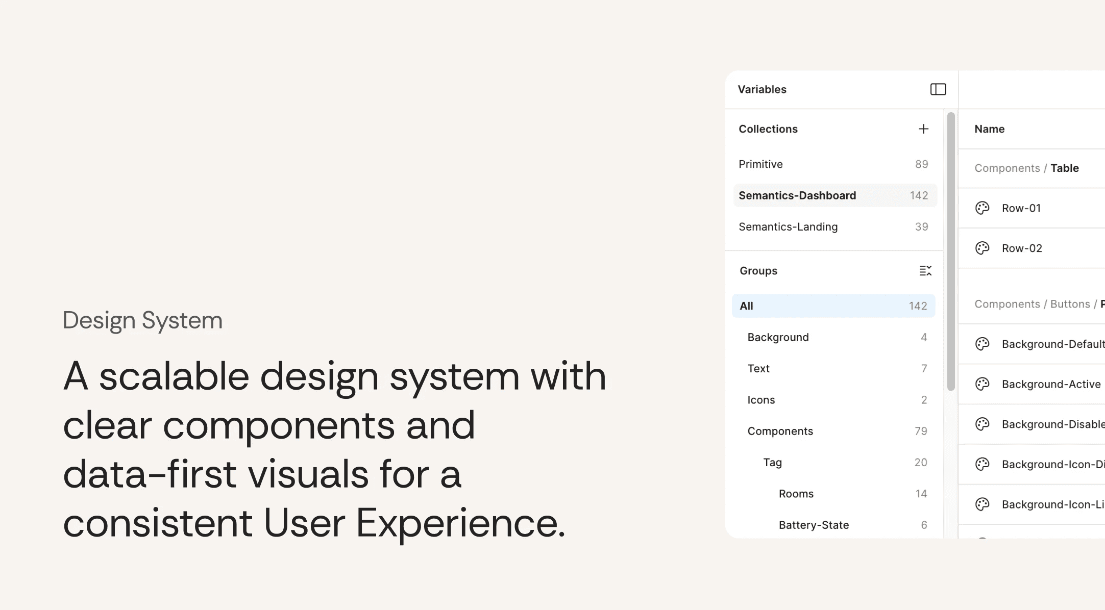Click the palette icon beside Background-Active

(x=983, y=384)
